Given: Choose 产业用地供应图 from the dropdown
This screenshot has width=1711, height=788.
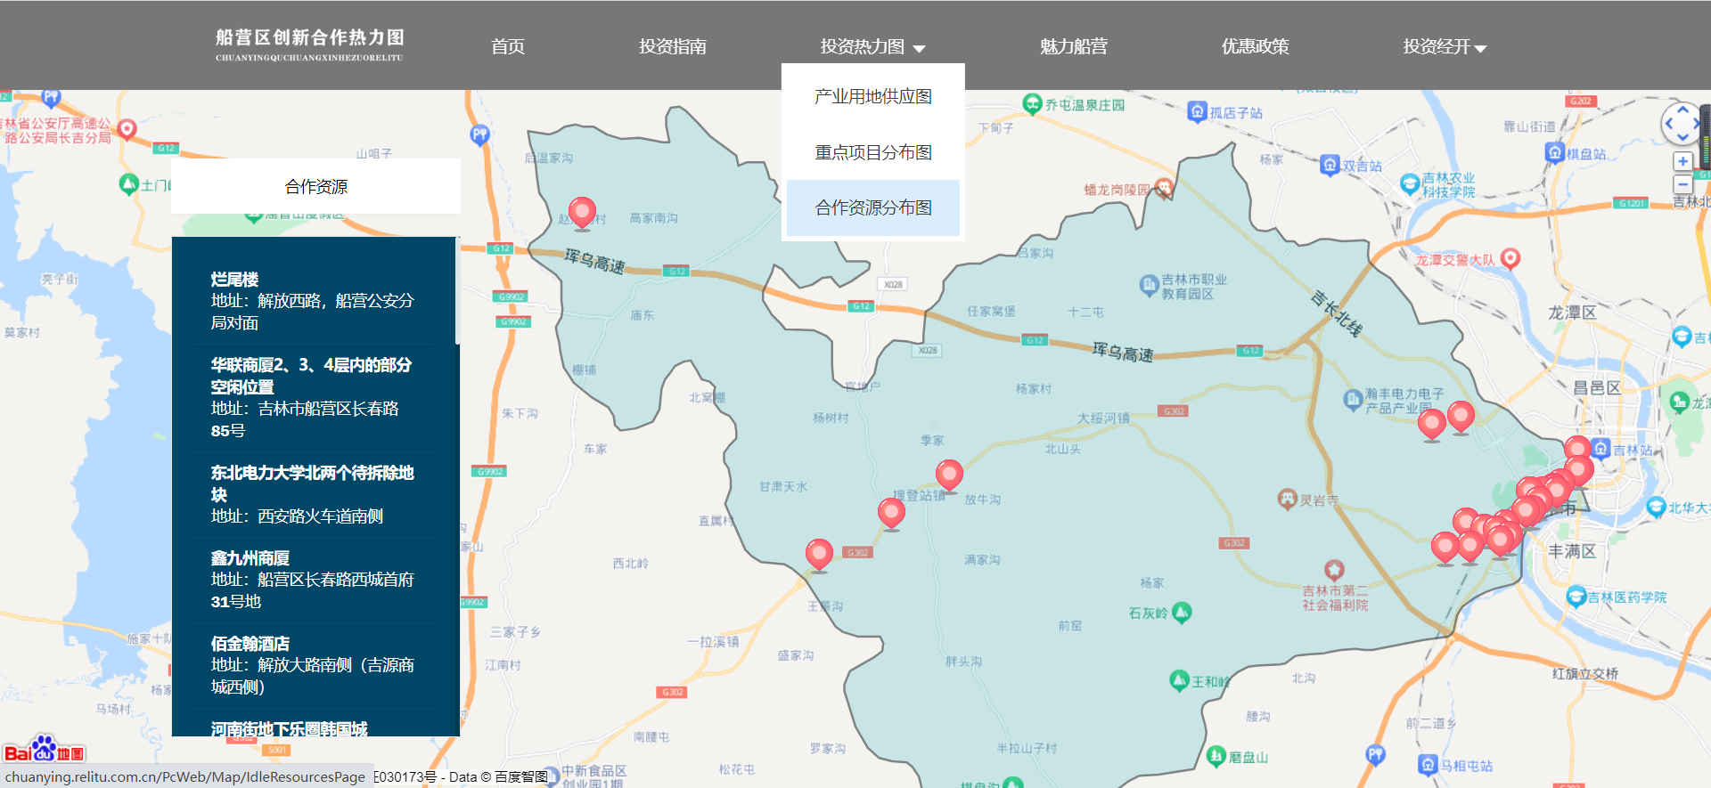Looking at the screenshot, I should pos(872,96).
